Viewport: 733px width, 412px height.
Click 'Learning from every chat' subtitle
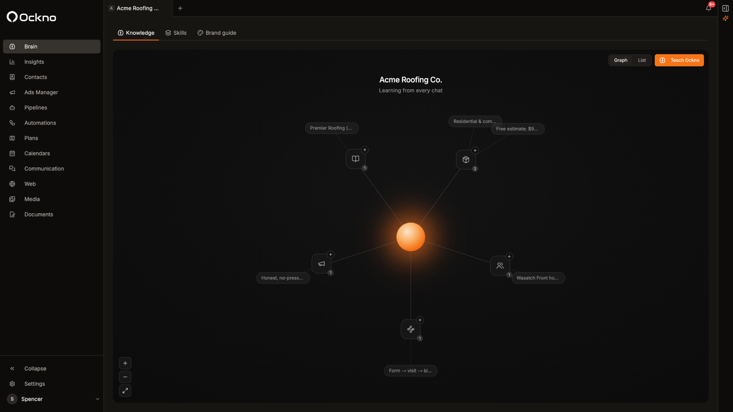(x=410, y=90)
